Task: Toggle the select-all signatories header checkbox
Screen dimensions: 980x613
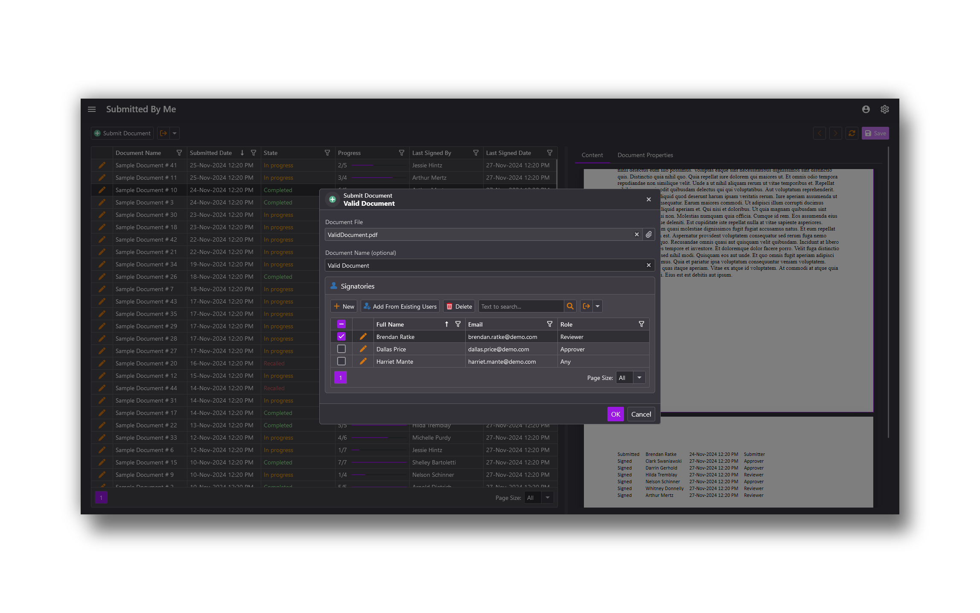Action: pos(341,324)
